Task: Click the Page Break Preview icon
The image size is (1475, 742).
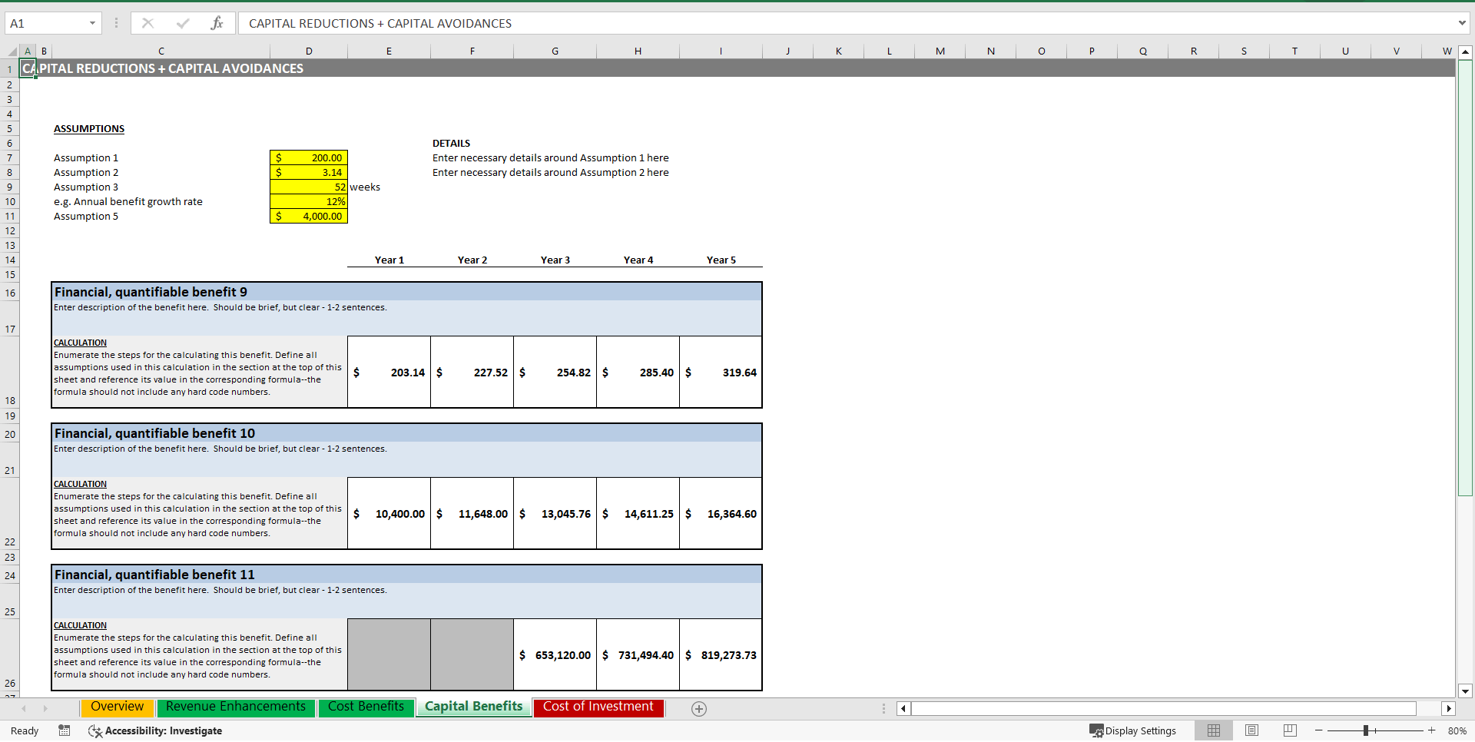Action: tap(1290, 730)
